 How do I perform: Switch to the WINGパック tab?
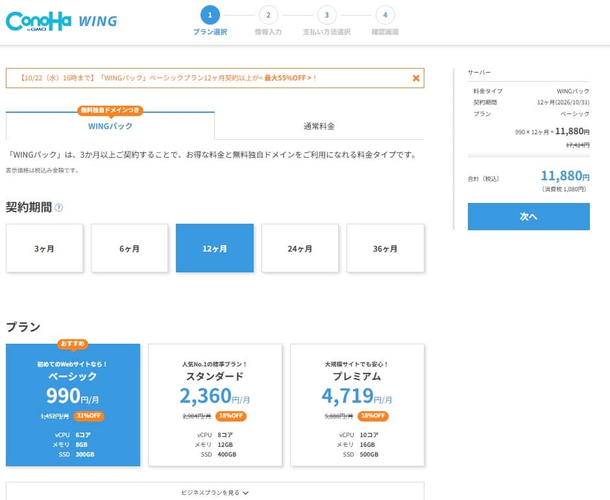tap(110, 126)
